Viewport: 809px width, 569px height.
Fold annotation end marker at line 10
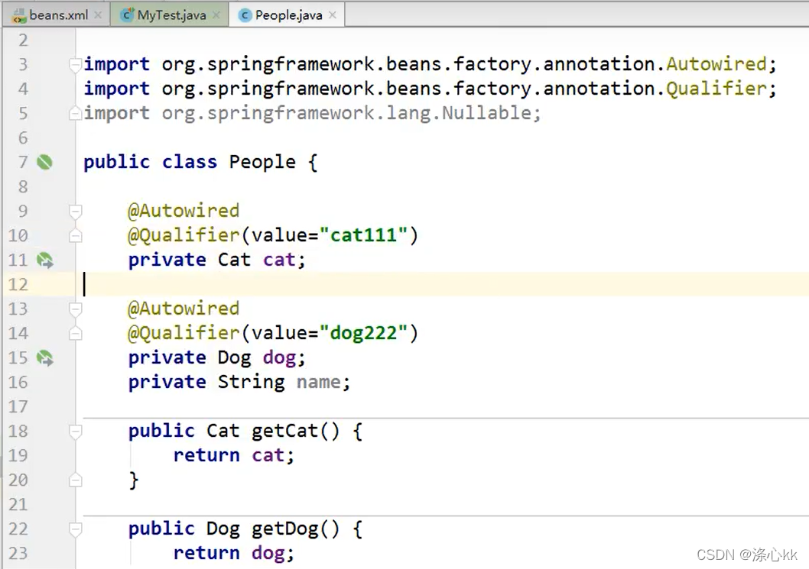76,235
